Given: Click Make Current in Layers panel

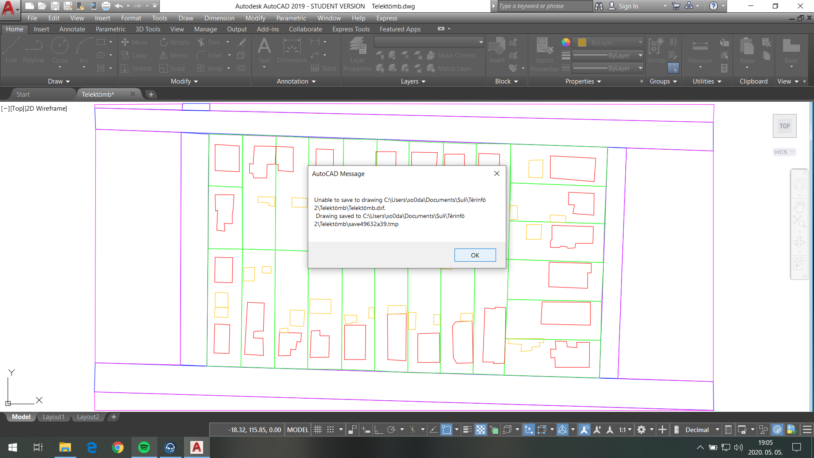Looking at the screenshot, I should [x=451, y=56].
